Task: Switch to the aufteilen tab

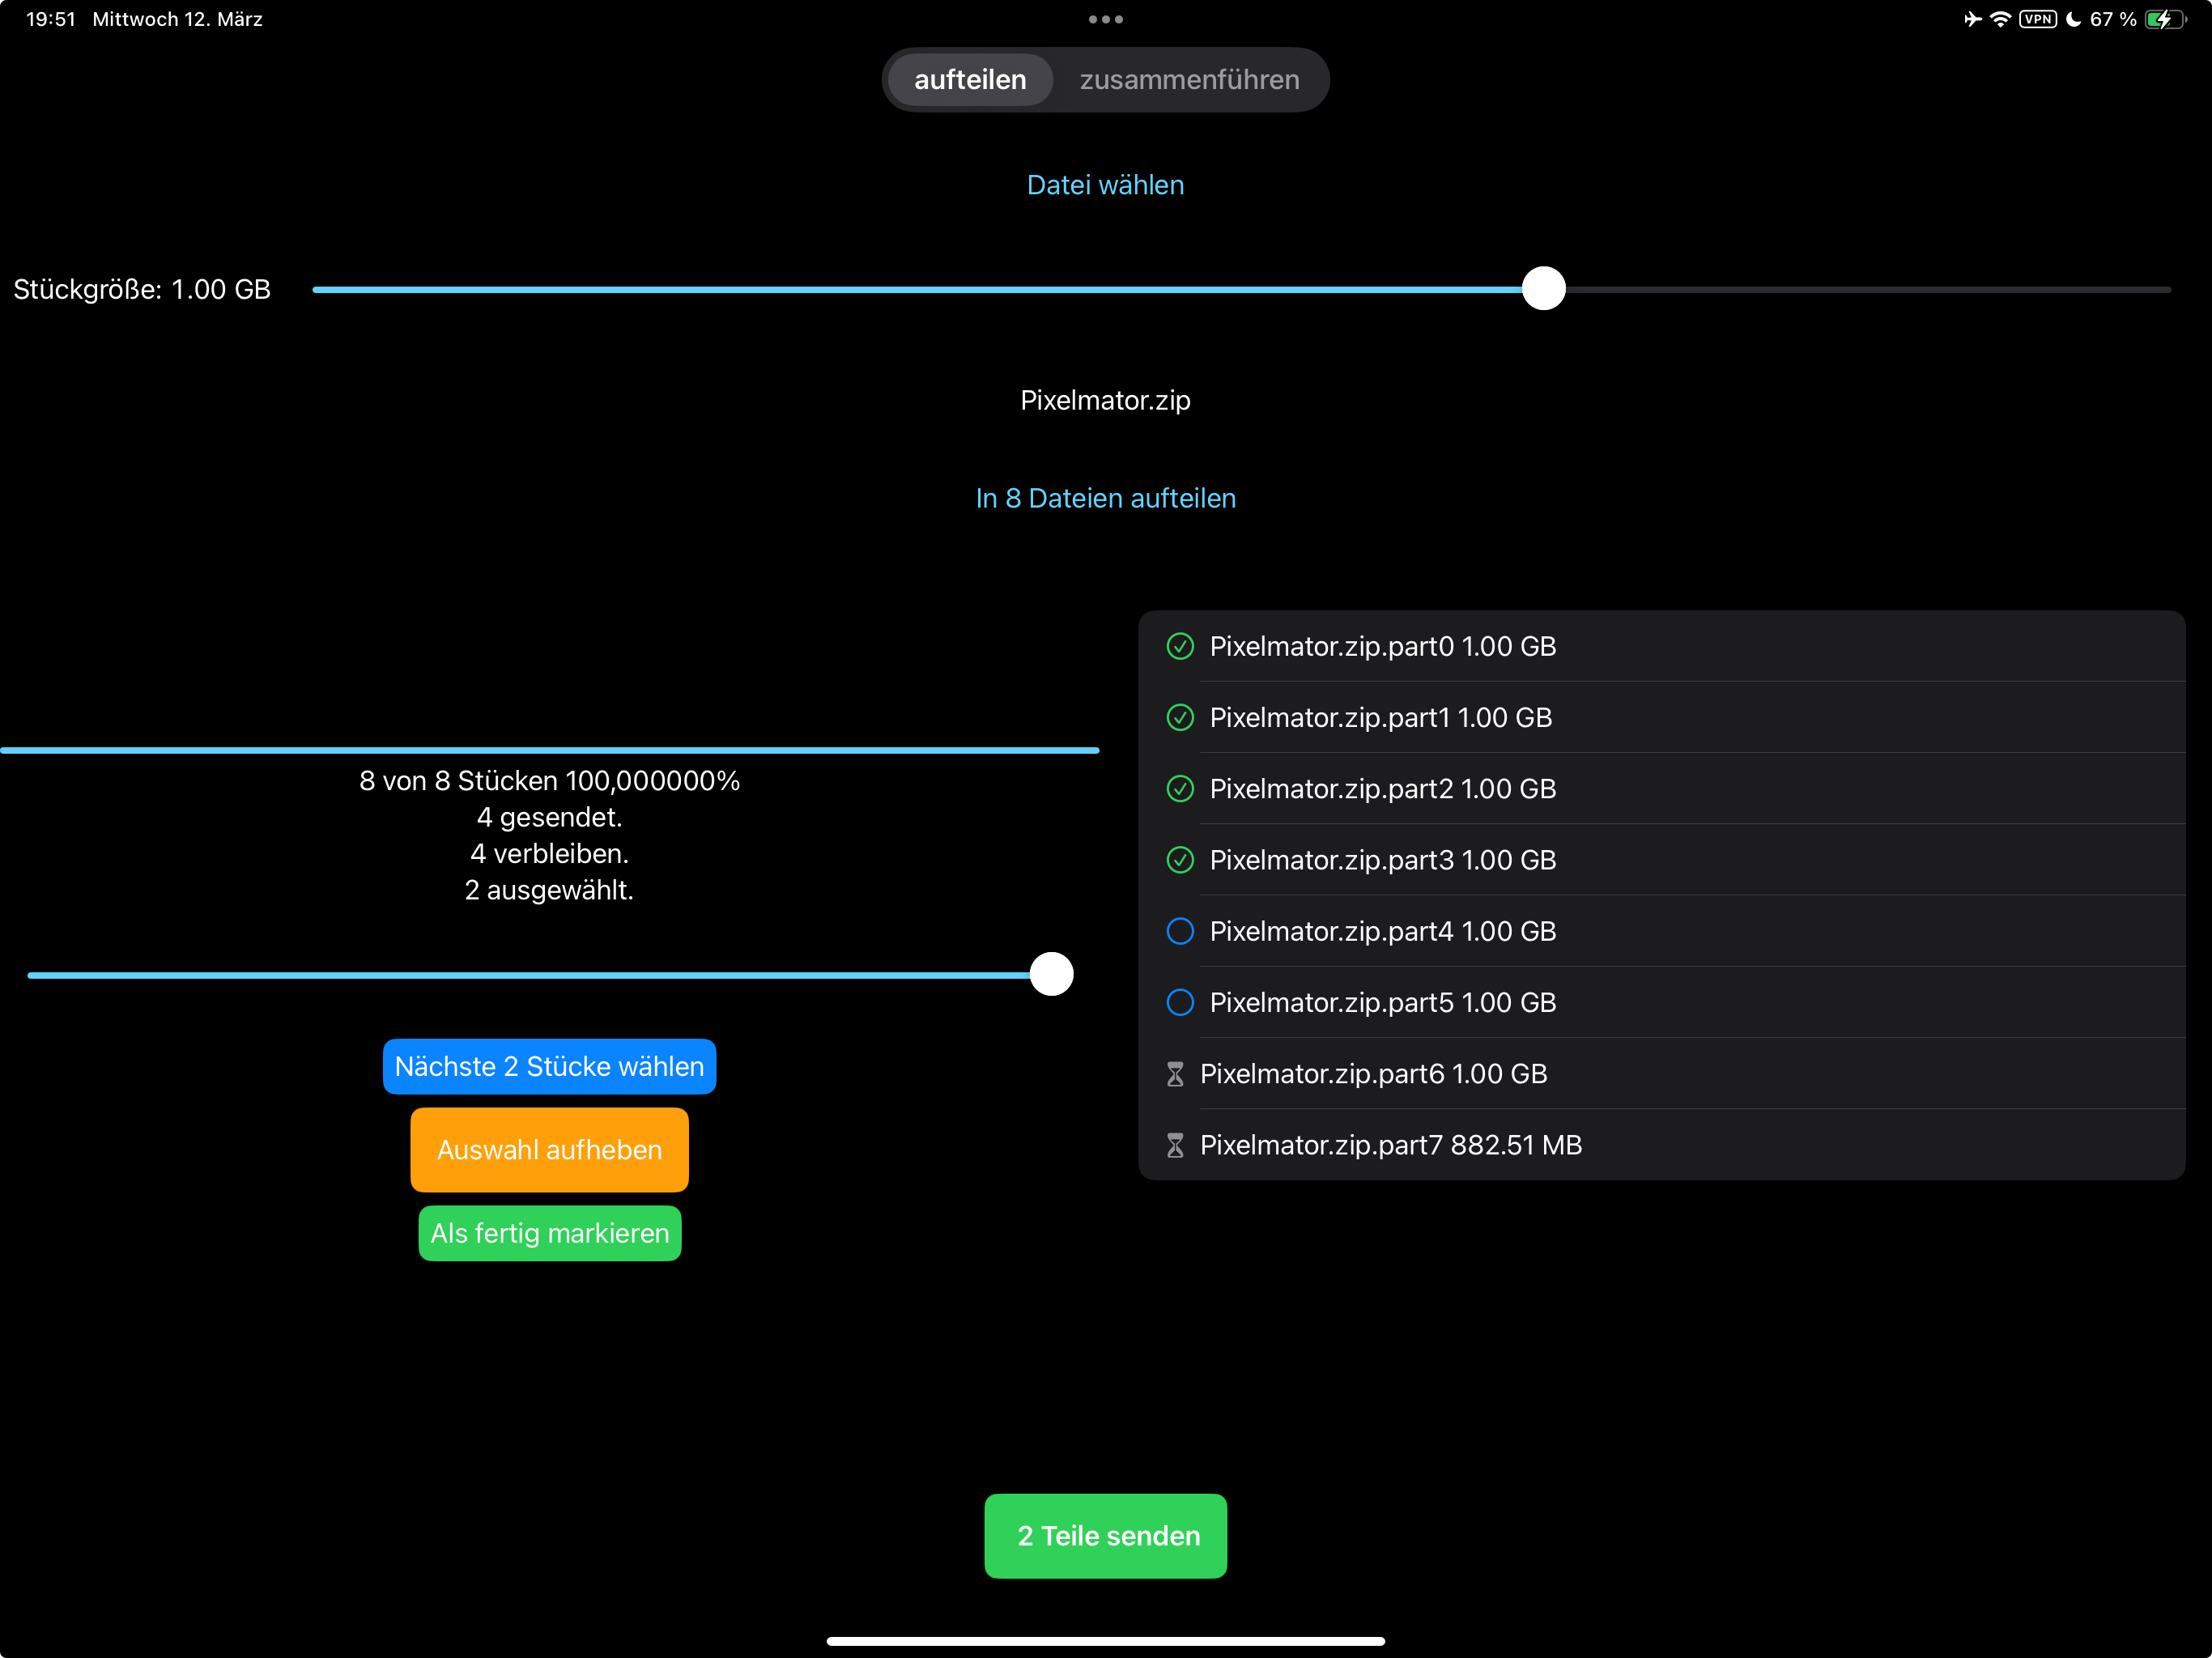Action: pyautogui.click(x=969, y=80)
